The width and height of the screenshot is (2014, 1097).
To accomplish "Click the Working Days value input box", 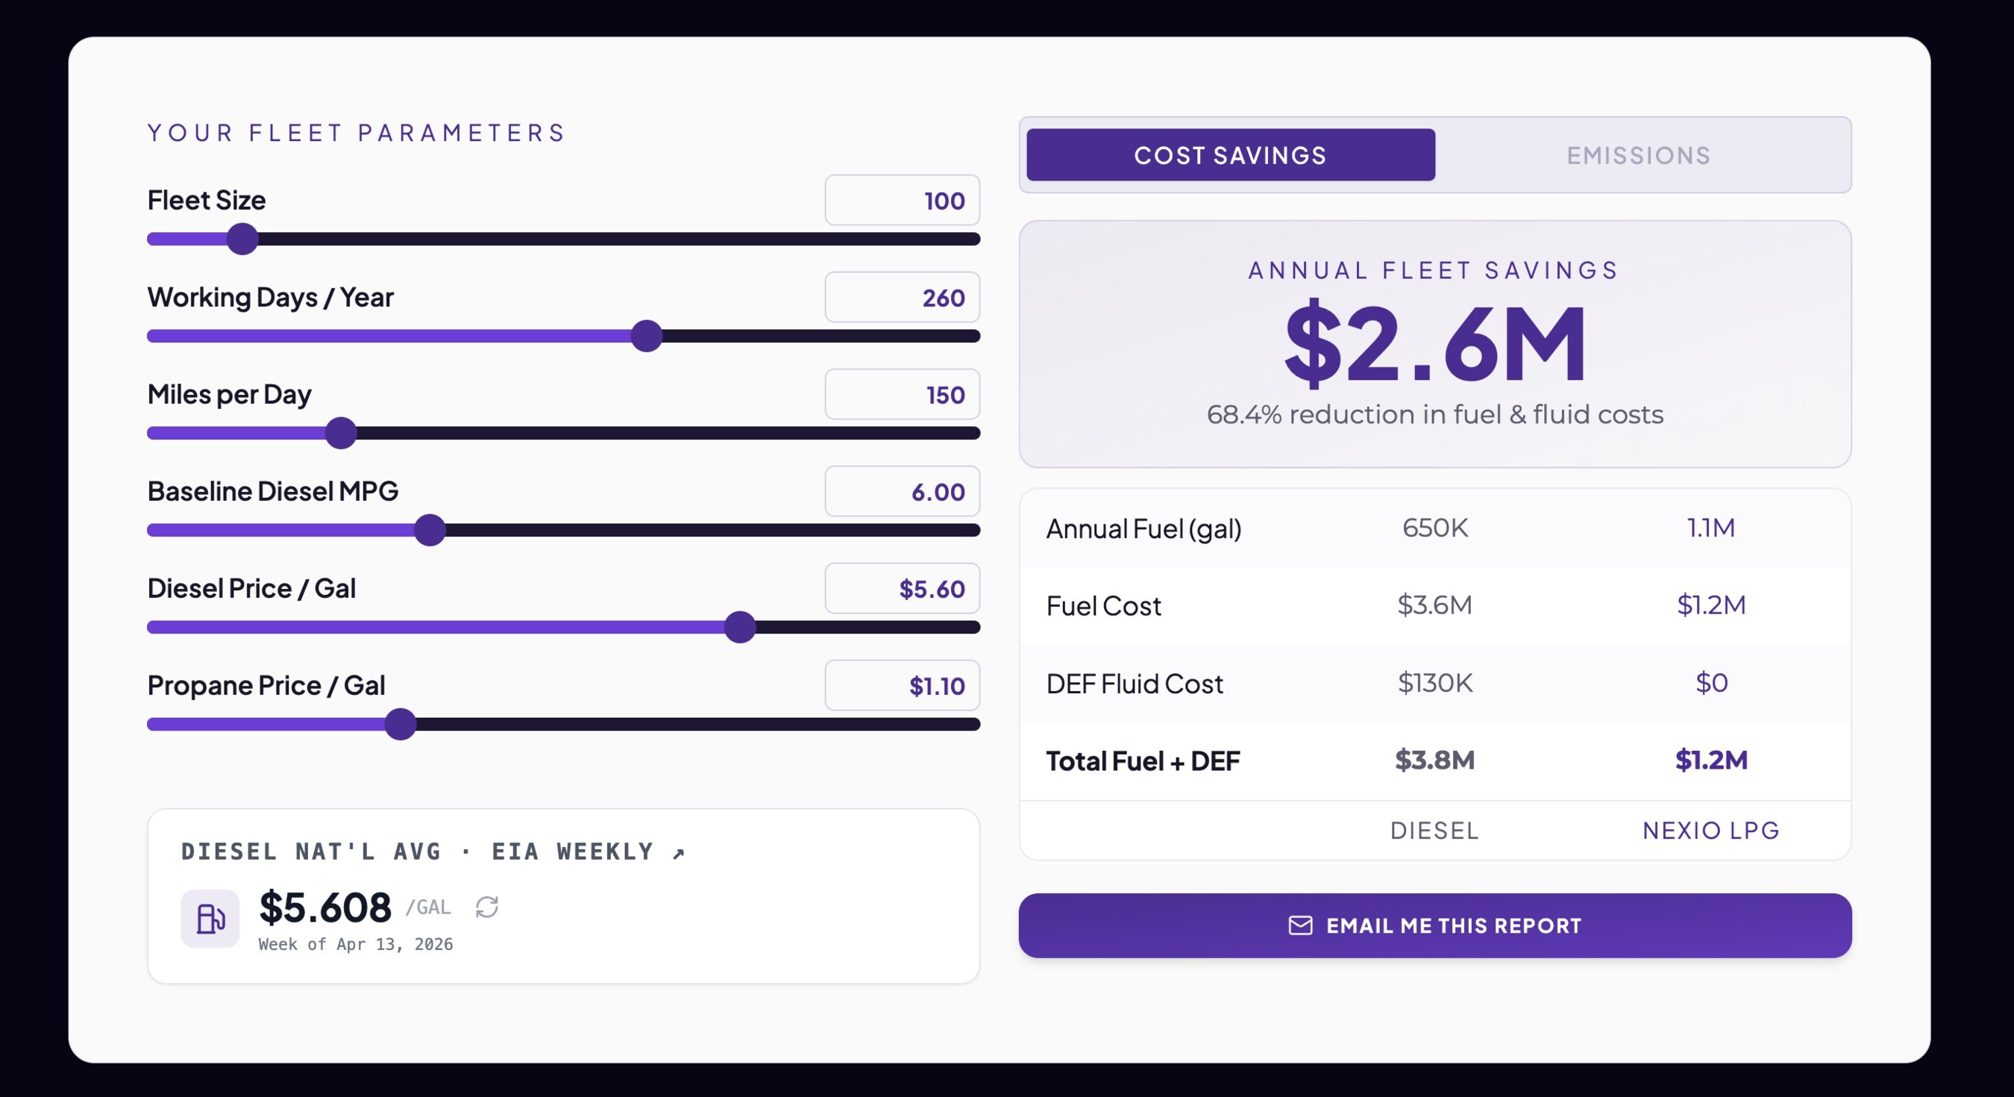I will coord(902,297).
